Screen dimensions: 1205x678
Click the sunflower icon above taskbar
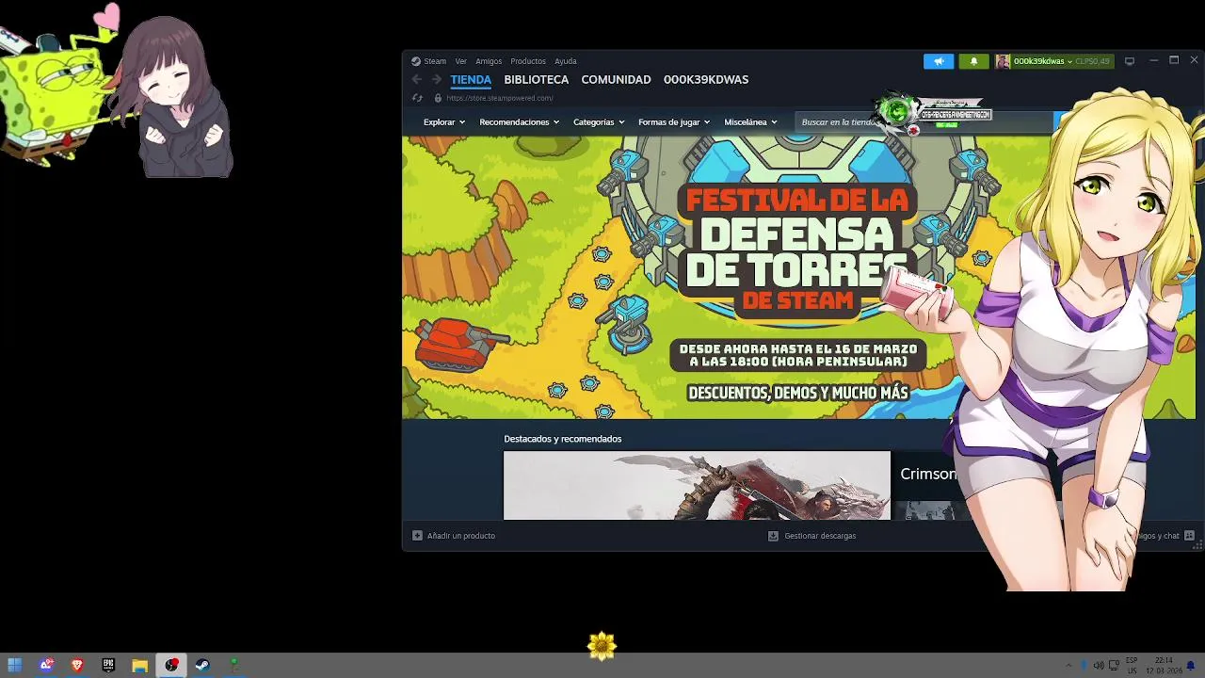pyautogui.click(x=602, y=646)
